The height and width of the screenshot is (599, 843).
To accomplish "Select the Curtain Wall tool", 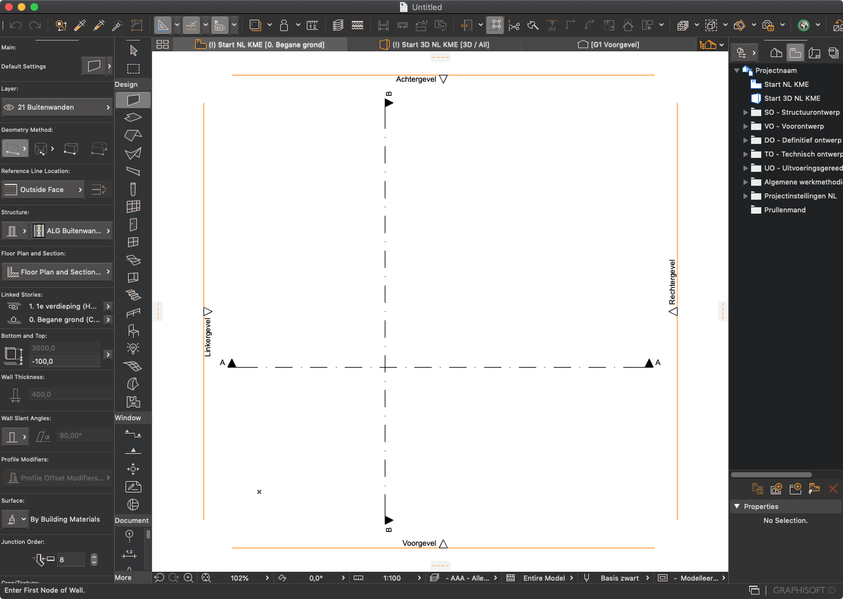I will (133, 207).
